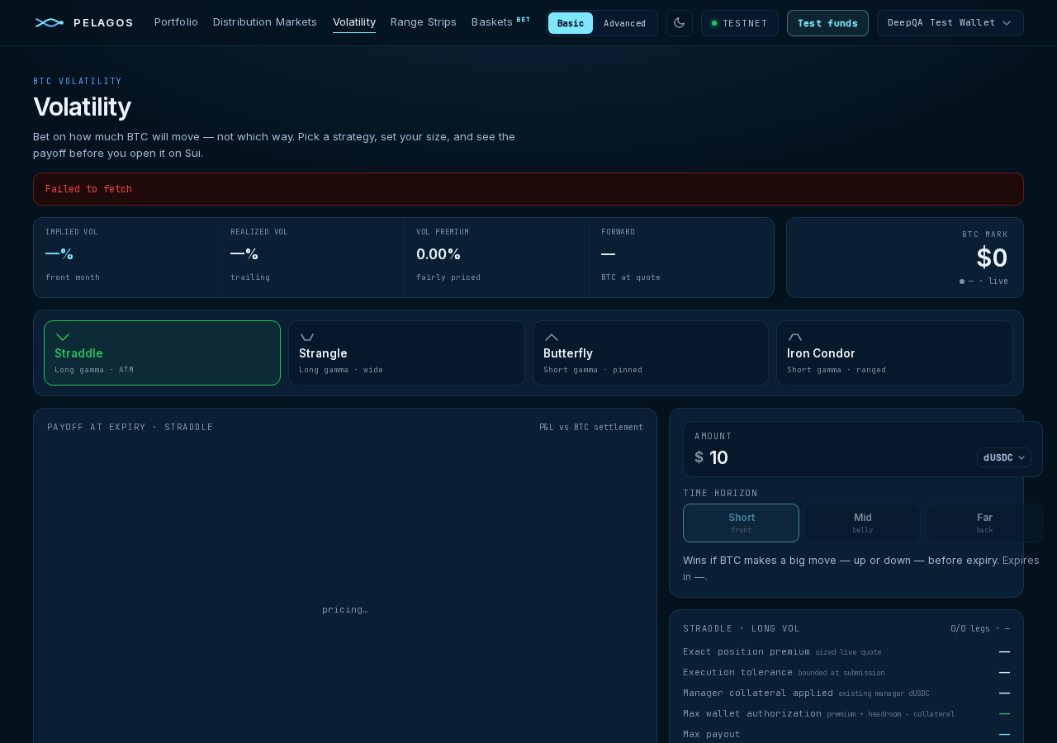Go to Distribution Markets tab
The image size is (1057, 743).
click(x=265, y=21)
